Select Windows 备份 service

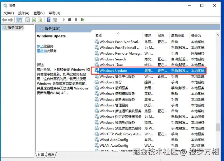[150, 82]
